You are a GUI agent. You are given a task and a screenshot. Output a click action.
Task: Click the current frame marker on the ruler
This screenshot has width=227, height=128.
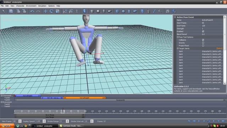63,111
